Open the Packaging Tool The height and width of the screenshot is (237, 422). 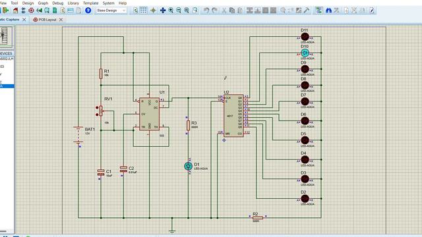(x=299, y=11)
